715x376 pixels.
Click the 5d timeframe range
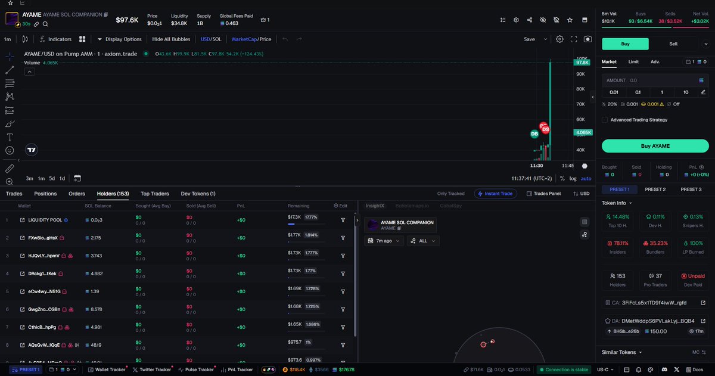point(52,178)
